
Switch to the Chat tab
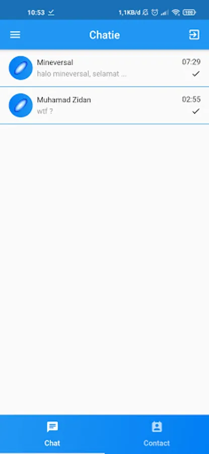pos(52,434)
